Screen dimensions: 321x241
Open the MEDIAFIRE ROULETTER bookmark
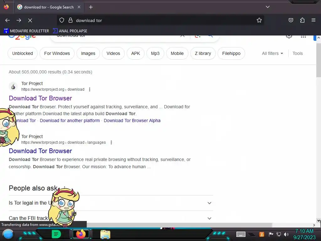[x=26, y=31]
